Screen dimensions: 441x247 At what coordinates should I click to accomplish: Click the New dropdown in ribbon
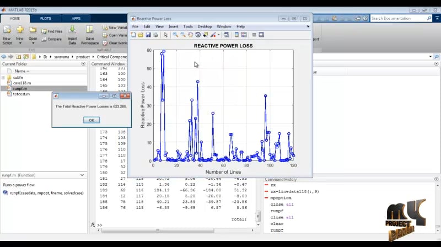coord(20,35)
